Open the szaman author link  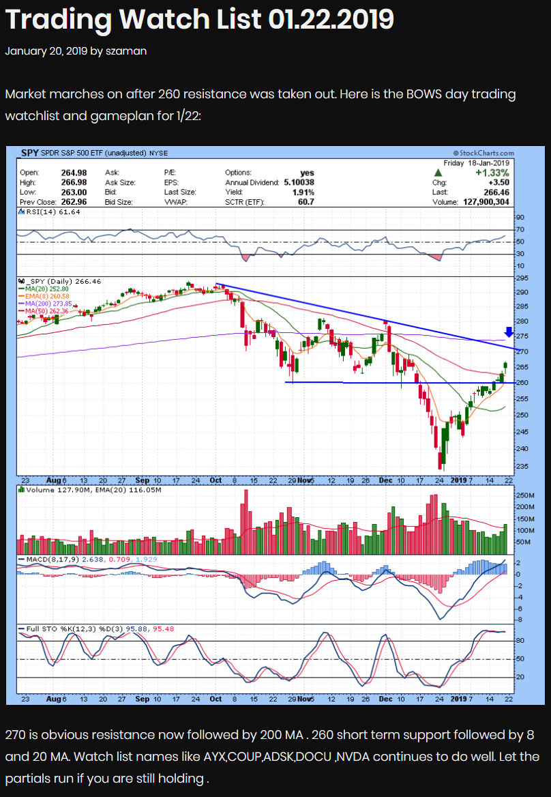point(126,51)
